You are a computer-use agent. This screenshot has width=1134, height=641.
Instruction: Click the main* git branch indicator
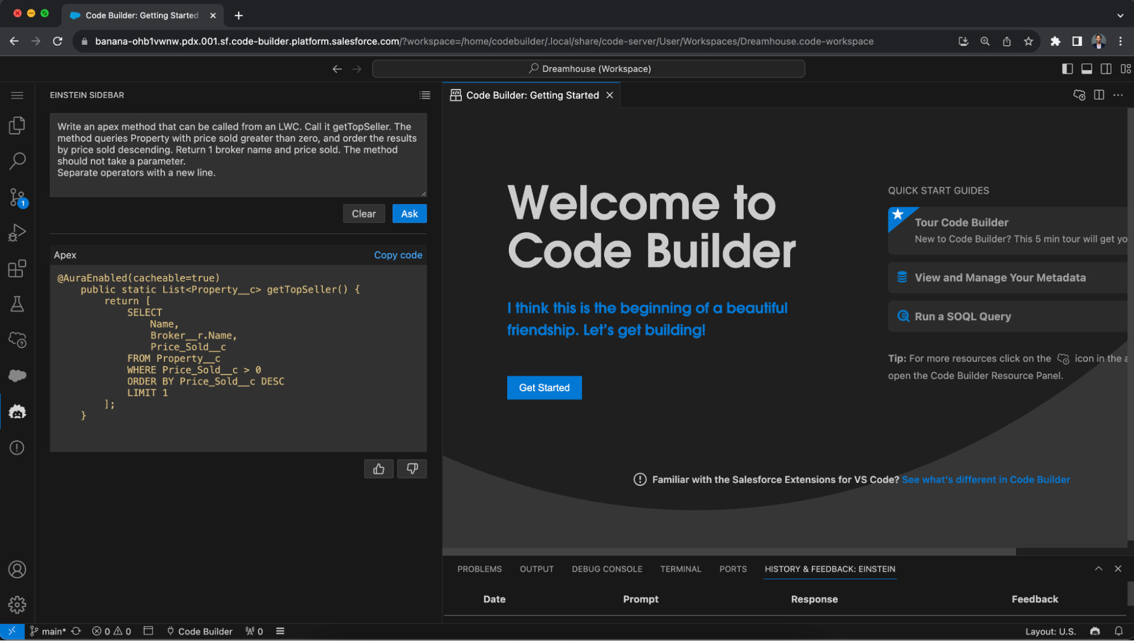click(50, 631)
